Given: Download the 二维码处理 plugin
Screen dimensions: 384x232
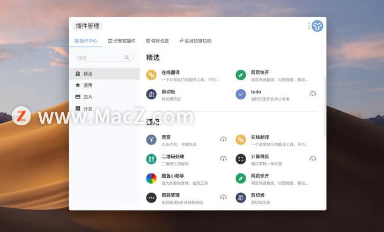Looking at the screenshot, I should (223, 158).
